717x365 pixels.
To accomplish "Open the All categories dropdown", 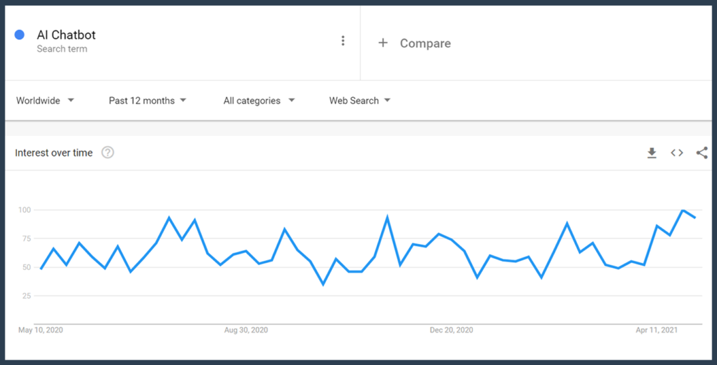I will point(259,101).
